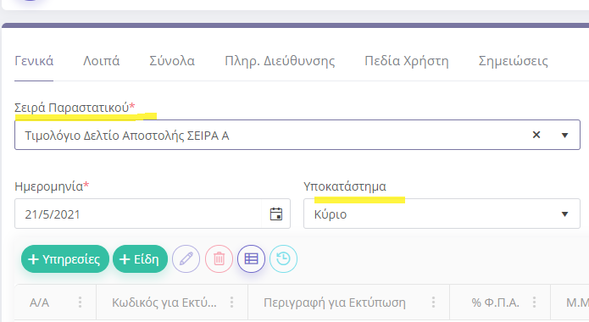Open Κωδικός για Εκτύπωση column menu dots
The image size is (589, 322).
coord(231,302)
